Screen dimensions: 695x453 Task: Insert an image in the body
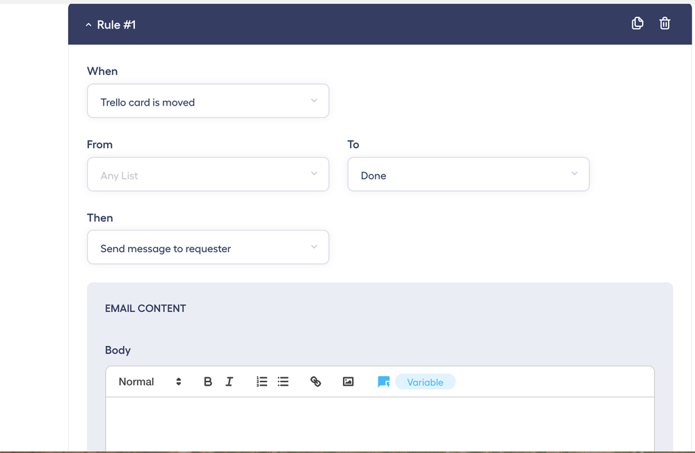tap(349, 381)
